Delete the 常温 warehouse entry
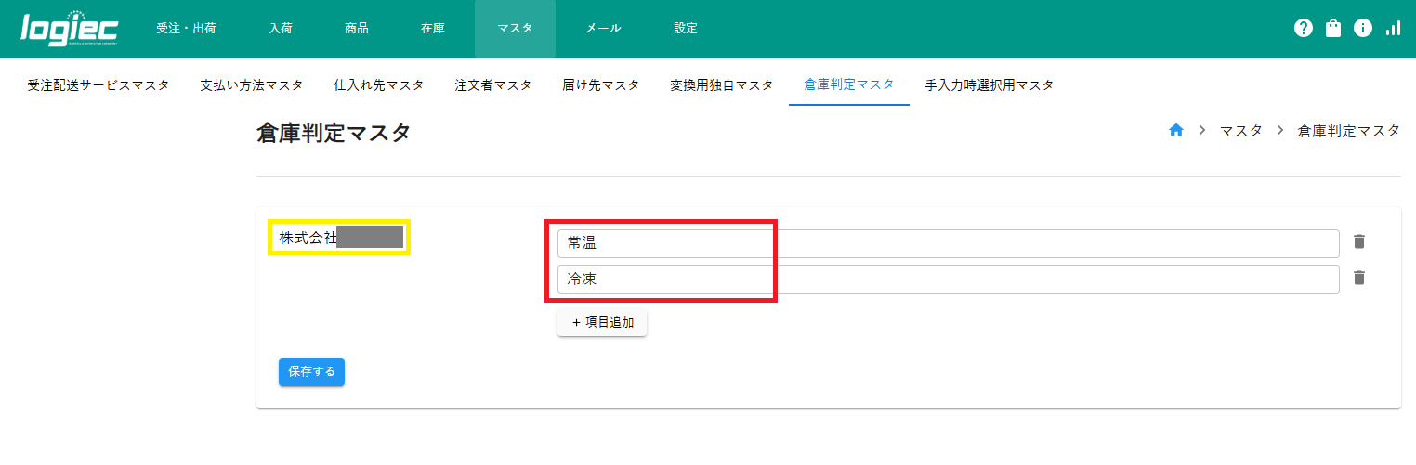Screen dimensions: 1416x465 coord(1359,242)
